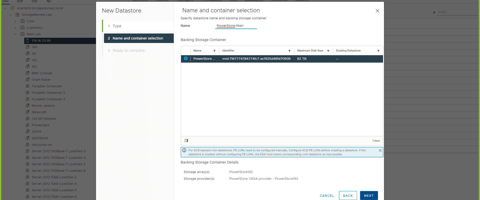
Task: Dismiss the SCSI-backed vVol info alert
Action: tap(380, 150)
